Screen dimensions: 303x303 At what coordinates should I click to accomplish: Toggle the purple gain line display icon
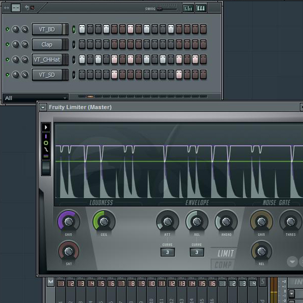[x=46, y=136]
